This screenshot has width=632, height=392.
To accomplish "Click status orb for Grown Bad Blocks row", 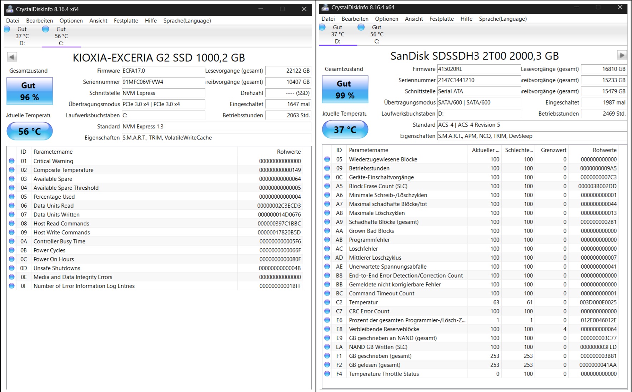I will (327, 231).
